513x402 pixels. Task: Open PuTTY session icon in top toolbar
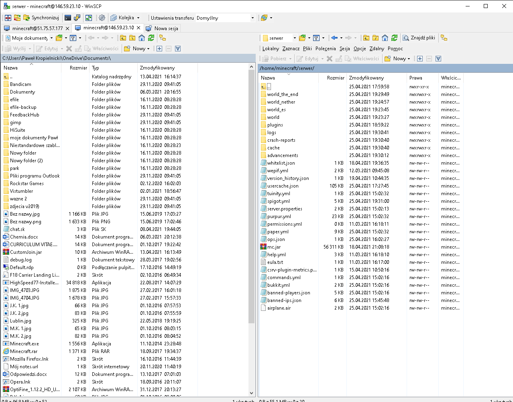pyautogui.click(x=77, y=18)
